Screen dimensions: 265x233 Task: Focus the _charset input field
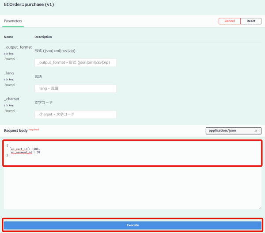point(76,115)
